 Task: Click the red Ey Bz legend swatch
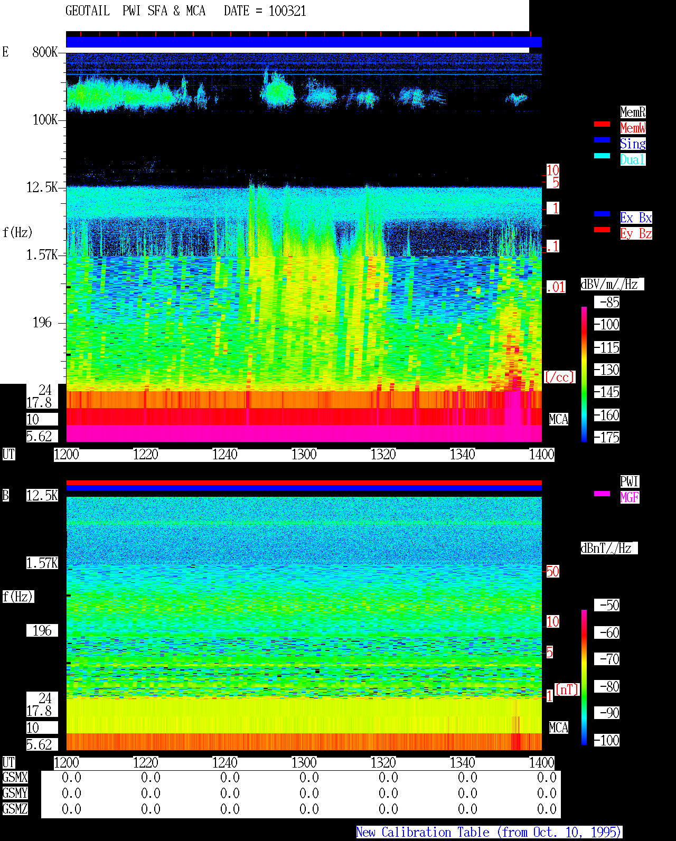click(x=602, y=230)
